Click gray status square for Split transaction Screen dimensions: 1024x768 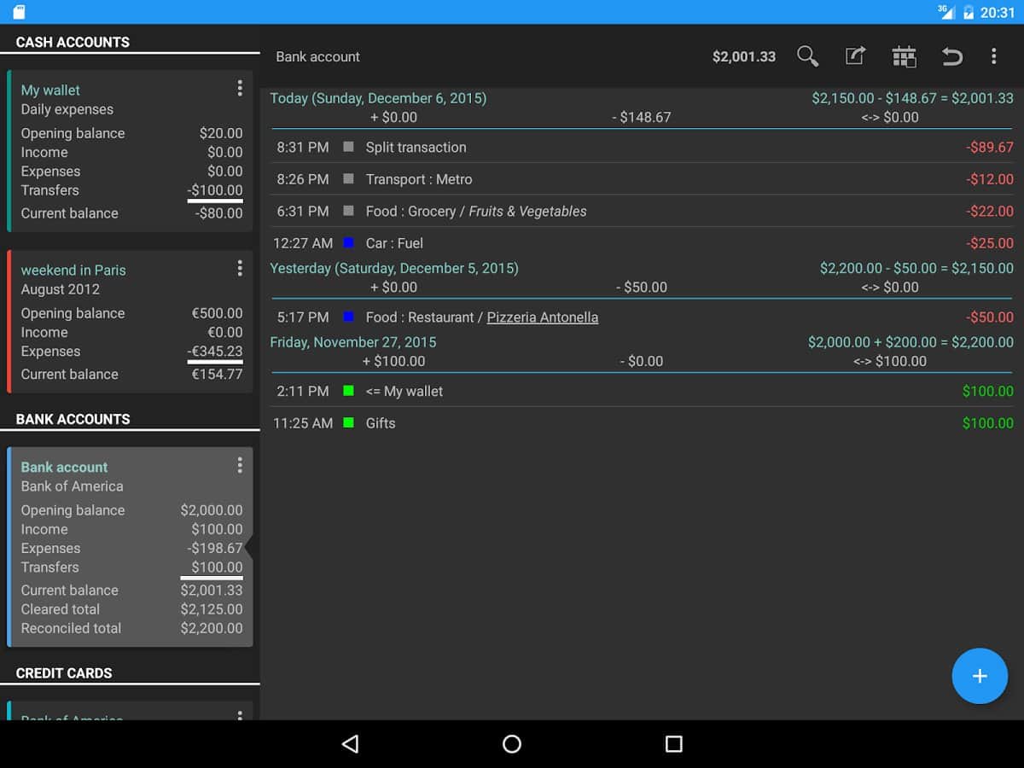(x=348, y=147)
